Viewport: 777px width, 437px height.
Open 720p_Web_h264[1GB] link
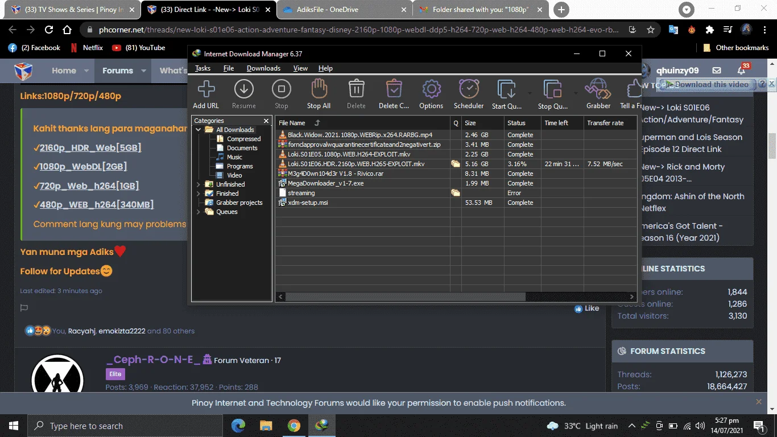tap(89, 185)
